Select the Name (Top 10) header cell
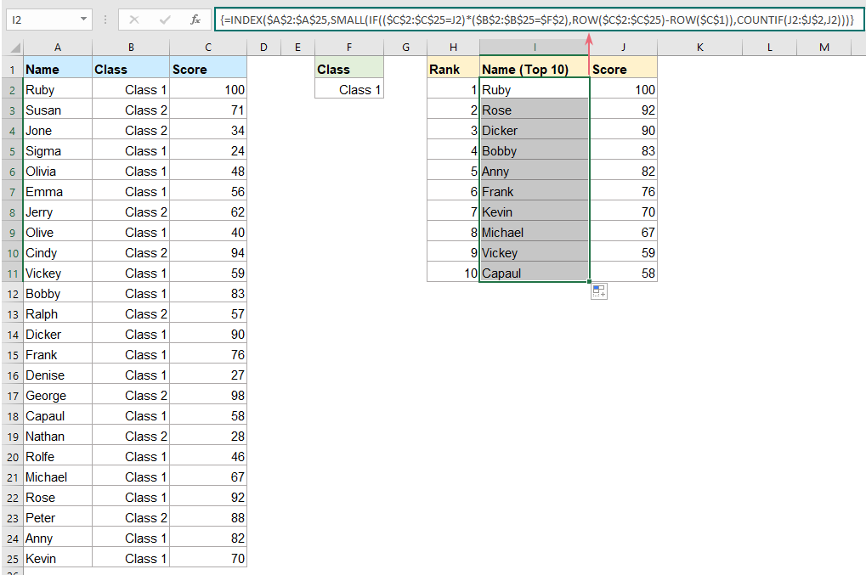 pyautogui.click(x=534, y=69)
